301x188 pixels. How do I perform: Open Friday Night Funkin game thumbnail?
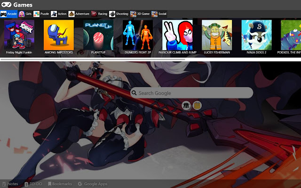pyautogui.click(x=19, y=35)
